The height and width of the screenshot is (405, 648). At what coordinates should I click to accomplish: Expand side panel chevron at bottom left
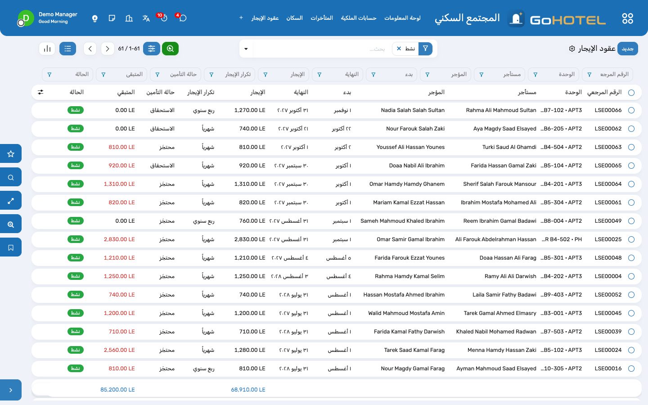click(11, 390)
